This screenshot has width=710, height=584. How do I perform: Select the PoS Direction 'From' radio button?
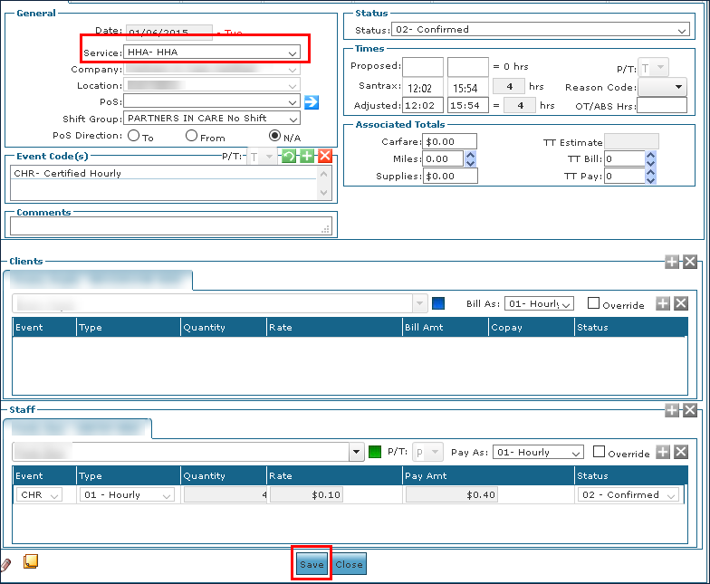(x=191, y=136)
